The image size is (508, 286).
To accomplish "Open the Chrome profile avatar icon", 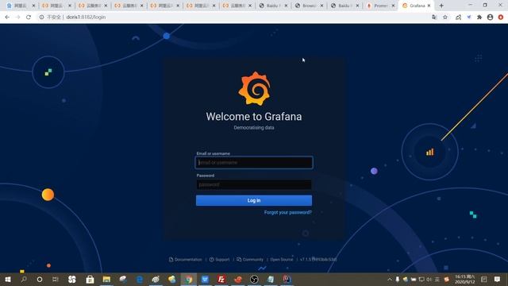I will coord(490,17).
